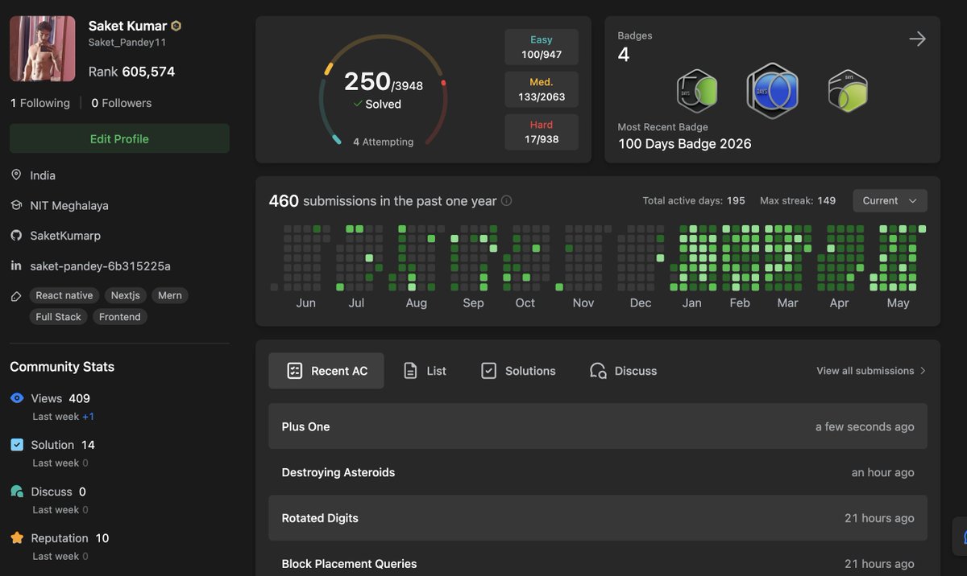
Task: Click the Solutions checkbox icon
Action: [488, 371]
